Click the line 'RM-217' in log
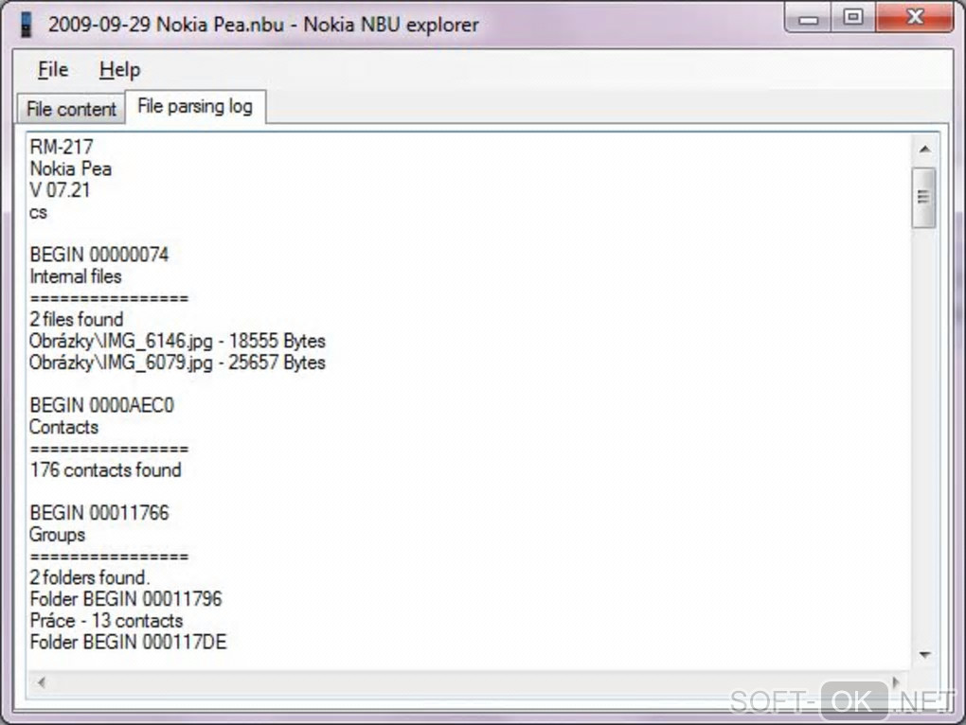966x725 pixels. coord(62,147)
